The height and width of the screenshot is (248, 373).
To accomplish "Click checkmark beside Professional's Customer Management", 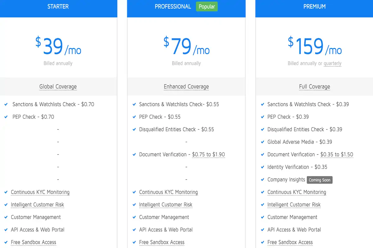I will point(134,217).
